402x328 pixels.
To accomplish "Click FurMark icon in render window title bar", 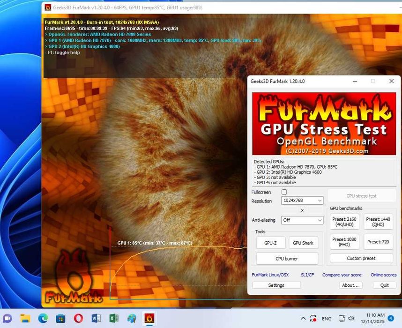I will click(x=48, y=7).
